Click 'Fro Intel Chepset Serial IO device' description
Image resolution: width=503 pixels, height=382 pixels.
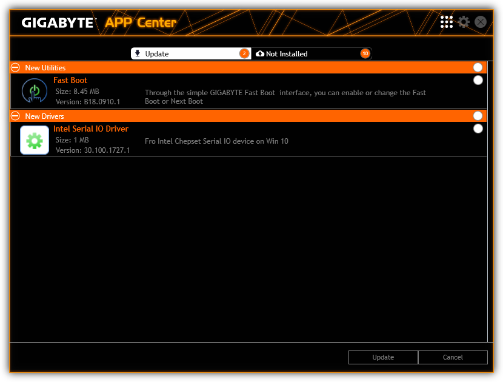tap(216, 141)
